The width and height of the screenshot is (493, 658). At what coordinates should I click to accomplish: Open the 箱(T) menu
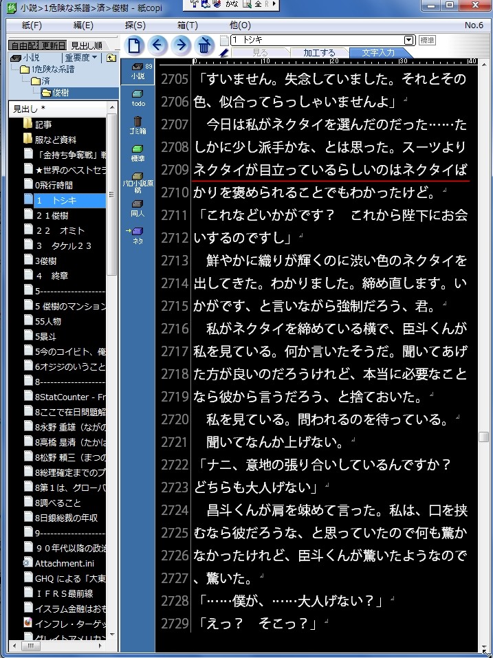coord(187,25)
